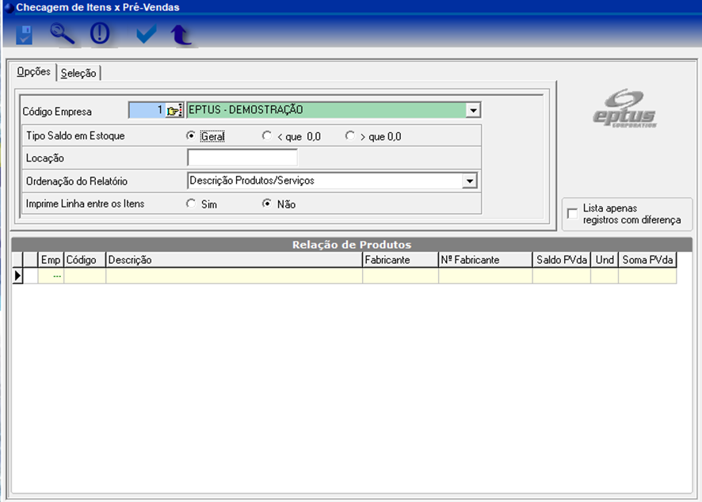Click the Locação text field
702x502 pixels.
pos(242,158)
